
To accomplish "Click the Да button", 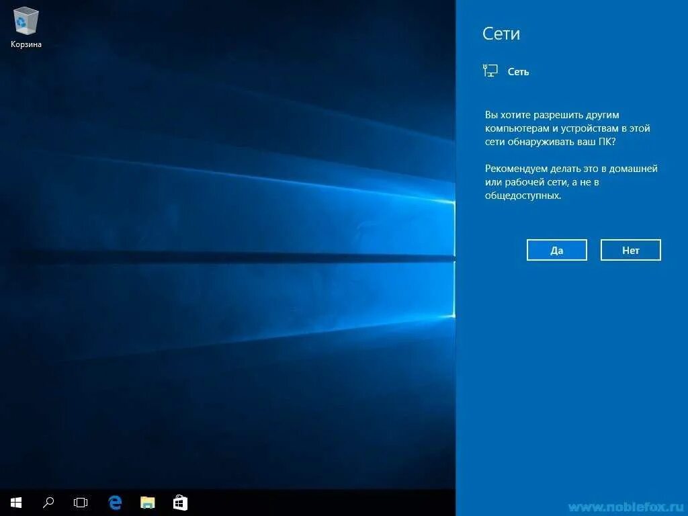I will point(557,250).
